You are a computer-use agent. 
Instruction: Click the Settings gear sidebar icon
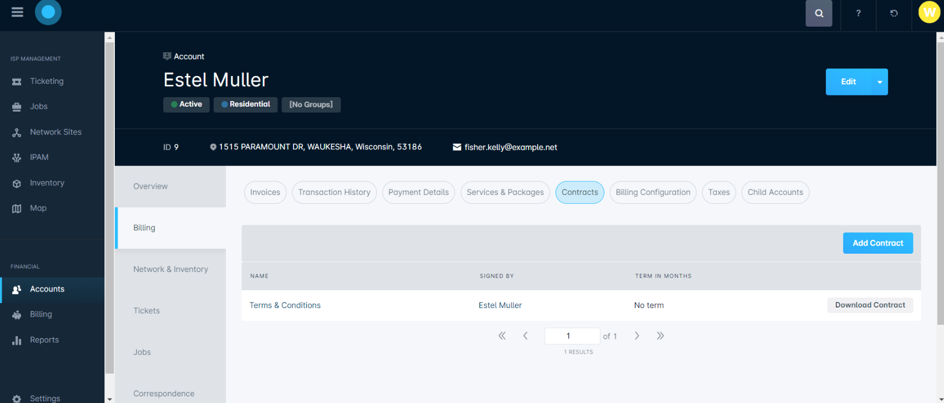coord(17,399)
